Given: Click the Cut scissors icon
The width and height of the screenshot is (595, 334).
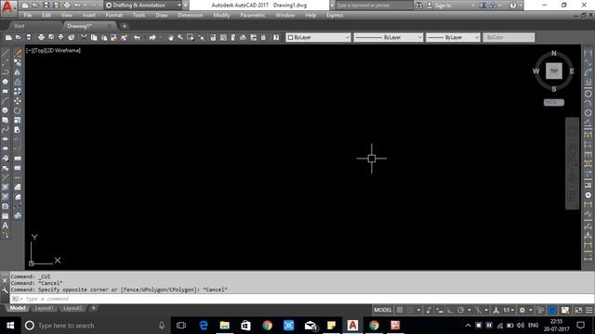Looking at the screenshot, I should pyautogui.click(x=84, y=37).
